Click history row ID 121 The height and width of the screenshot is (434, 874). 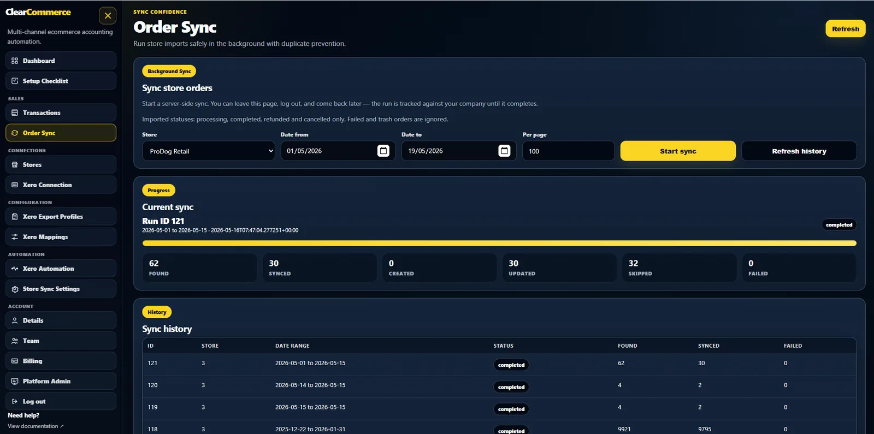click(499, 365)
